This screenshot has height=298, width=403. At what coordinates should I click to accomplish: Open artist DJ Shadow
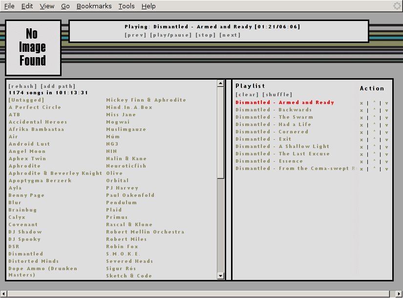point(25,232)
